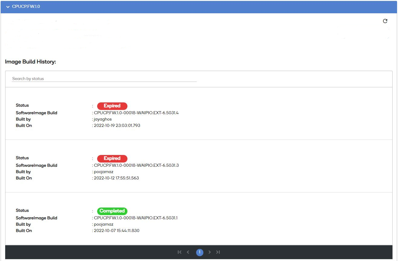Go to the first page of results

(x=179, y=252)
